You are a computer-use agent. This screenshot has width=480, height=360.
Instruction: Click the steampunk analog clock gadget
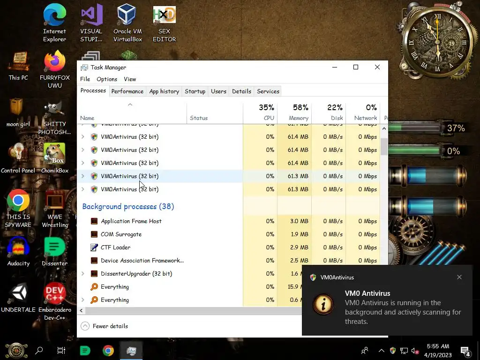coord(437,43)
